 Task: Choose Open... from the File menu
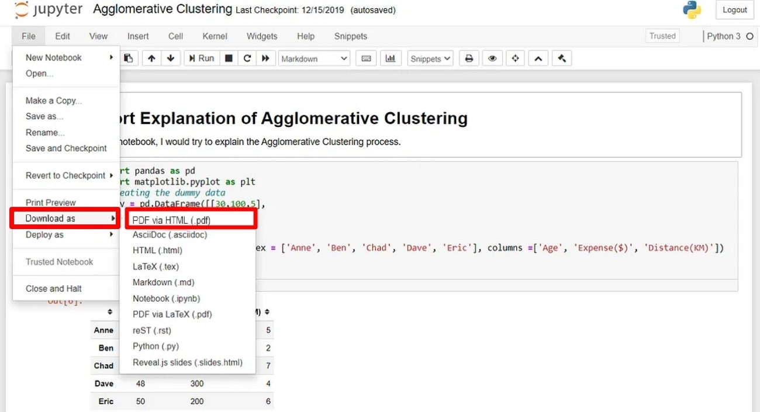tap(66, 73)
